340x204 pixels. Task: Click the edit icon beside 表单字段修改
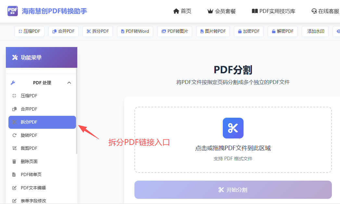pyautogui.click(x=14, y=201)
